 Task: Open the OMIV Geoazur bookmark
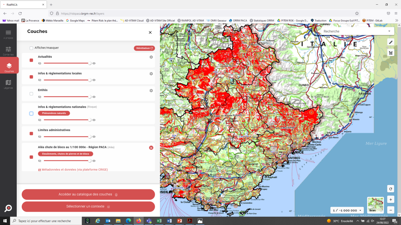pos(216,20)
